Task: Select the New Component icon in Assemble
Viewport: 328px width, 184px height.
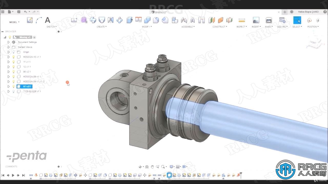Action: point(175,20)
